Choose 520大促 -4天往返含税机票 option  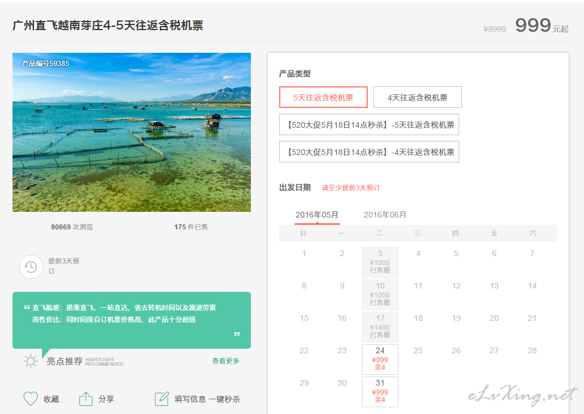(x=369, y=152)
